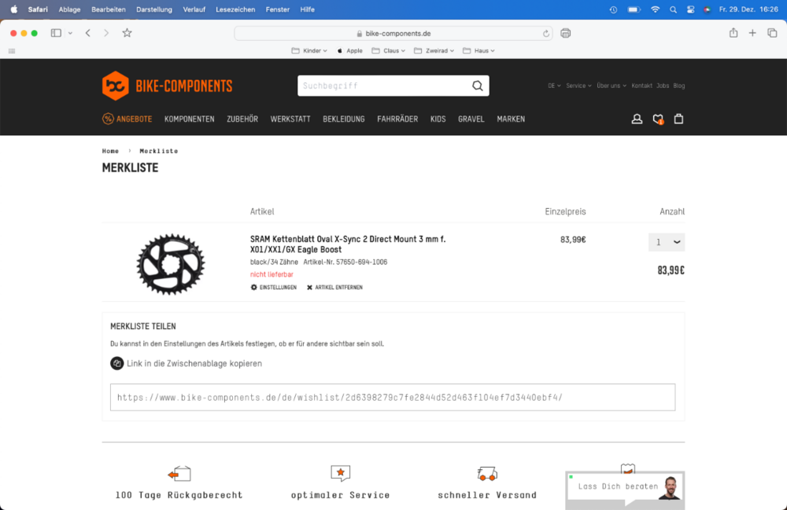Viewport: 787px width, 510px height.
Task: Open the DE language dropdown
Action: click(554, 86)
